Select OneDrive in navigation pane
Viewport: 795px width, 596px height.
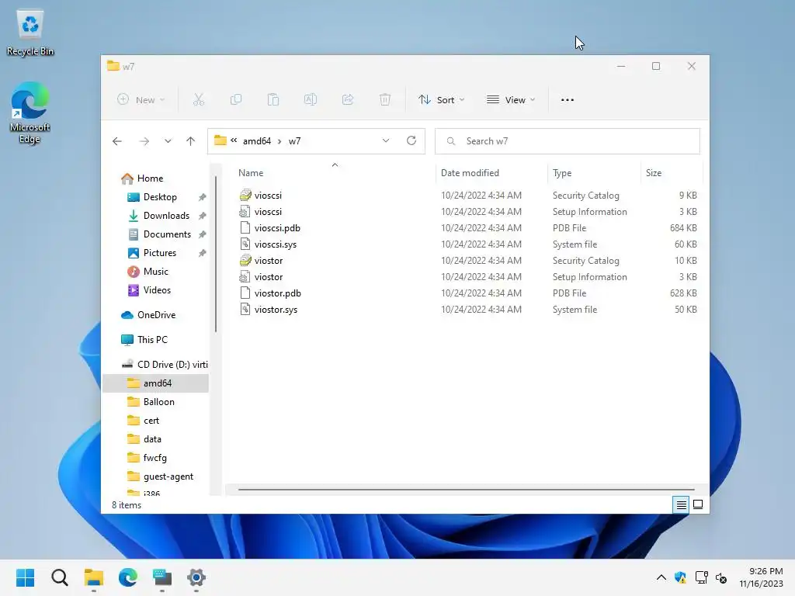click(x=148, y=315)
